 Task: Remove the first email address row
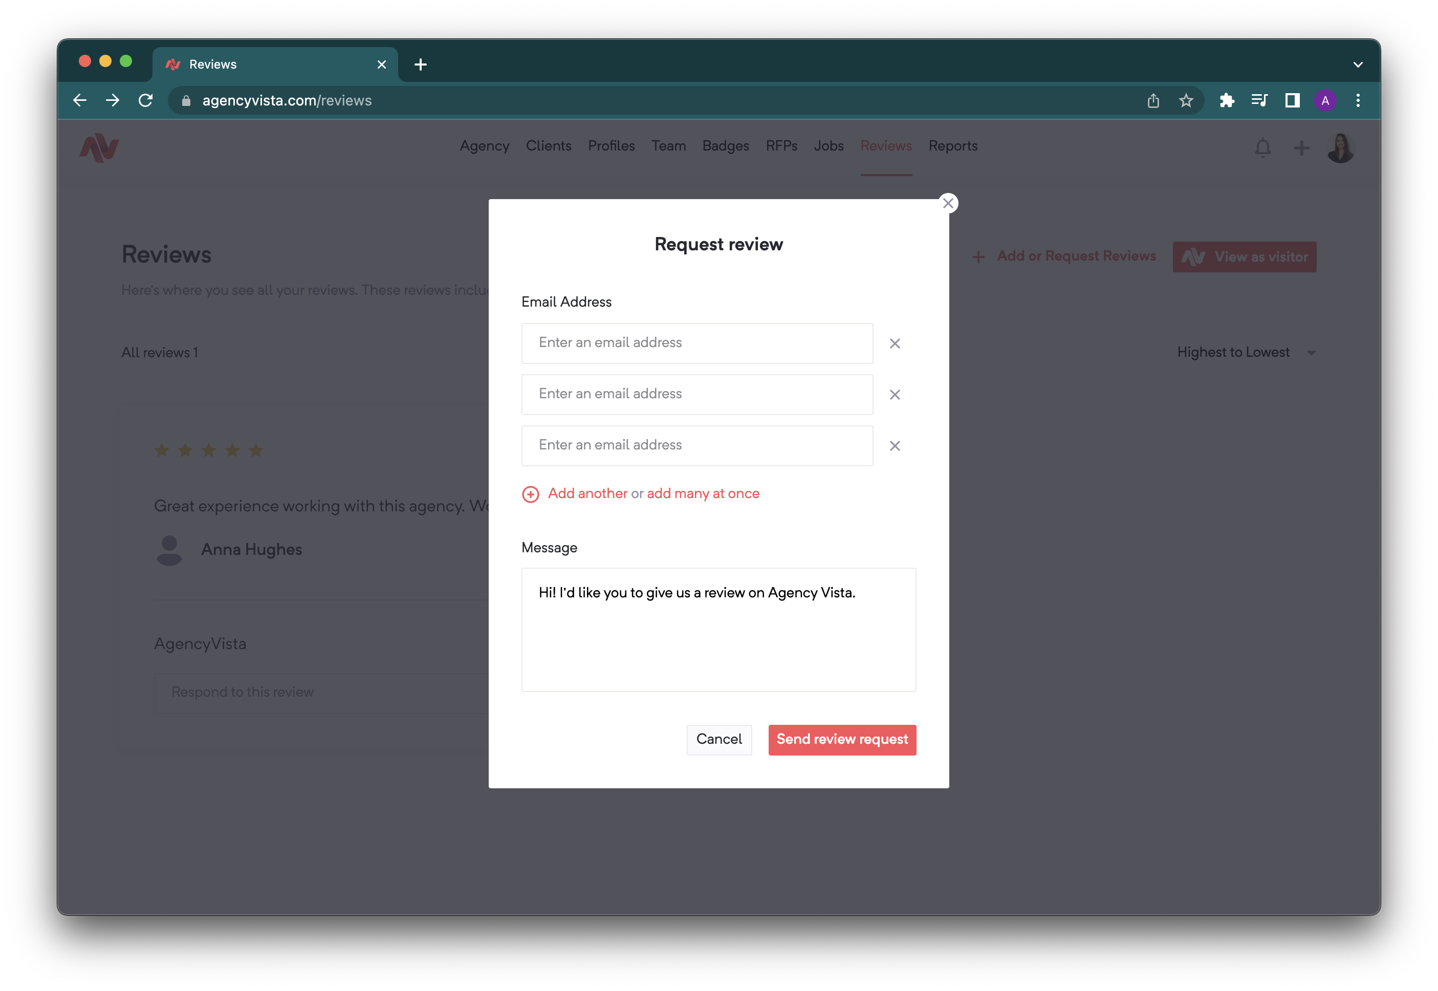point(895,343)
